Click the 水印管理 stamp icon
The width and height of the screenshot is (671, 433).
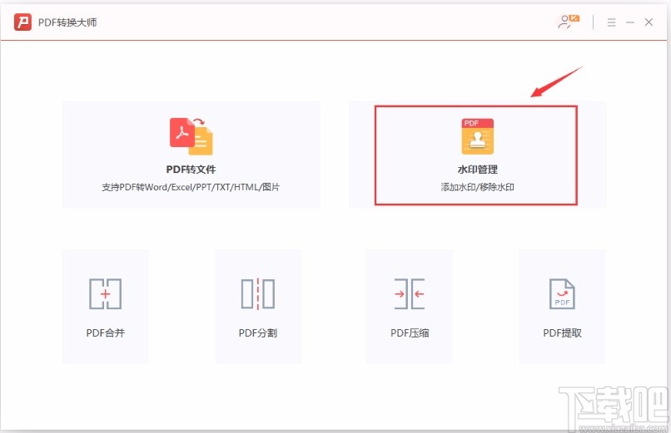pyautogui.click(x=478, y=136)
